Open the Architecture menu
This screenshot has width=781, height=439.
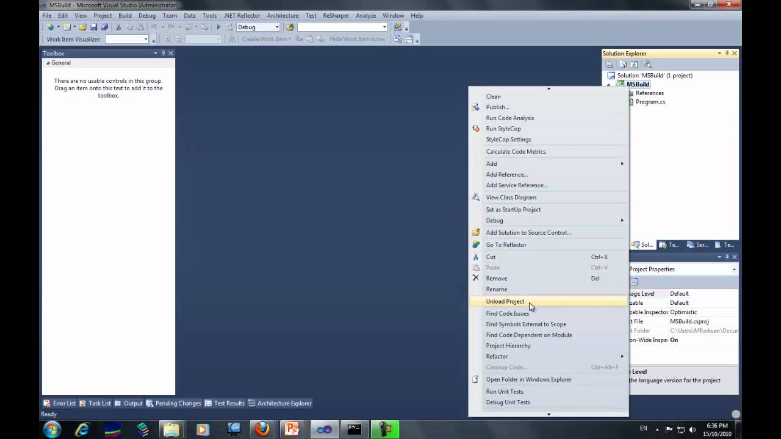click(283, 15)
